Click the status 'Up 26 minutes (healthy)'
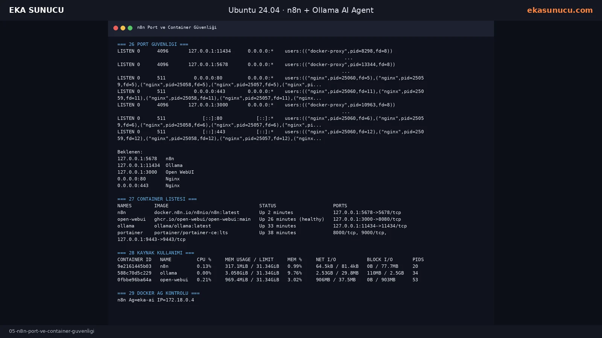 click(292, 219)
